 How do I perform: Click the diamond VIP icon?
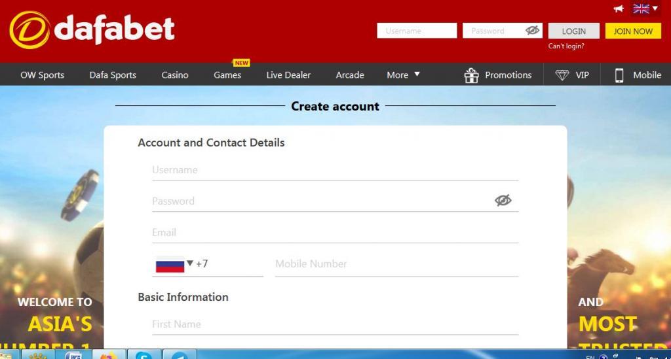tap(562, 75)
